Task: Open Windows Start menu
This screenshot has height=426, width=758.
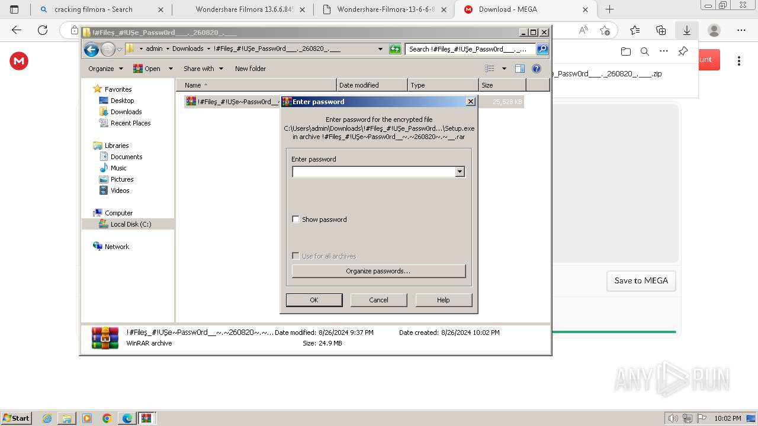Action: click(x=16, y=418)
